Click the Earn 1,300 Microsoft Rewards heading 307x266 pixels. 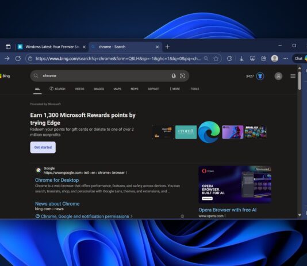pos(83,119)
